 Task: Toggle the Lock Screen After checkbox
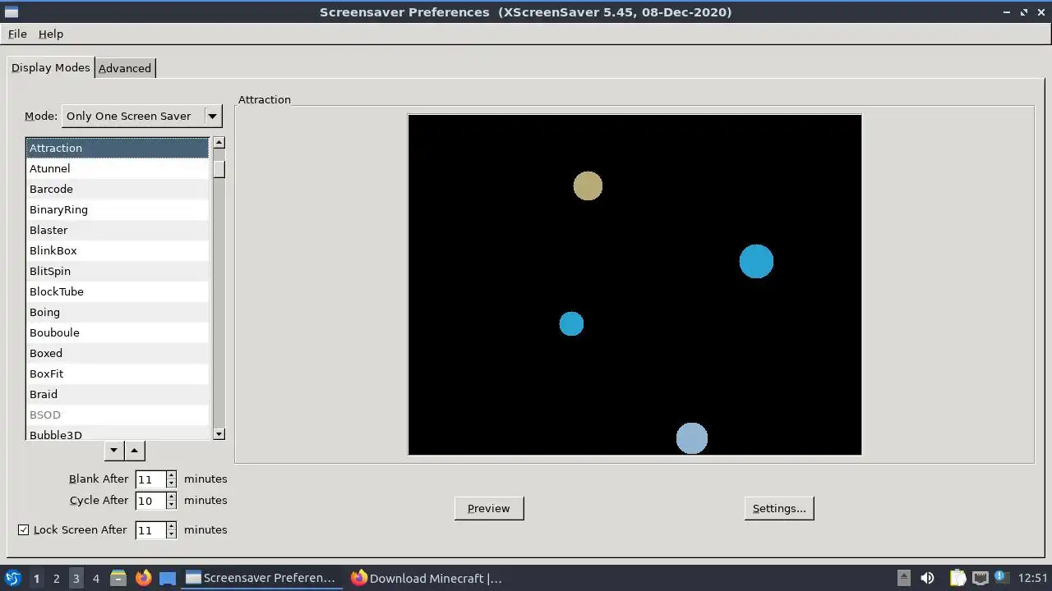tap(23, 529)
